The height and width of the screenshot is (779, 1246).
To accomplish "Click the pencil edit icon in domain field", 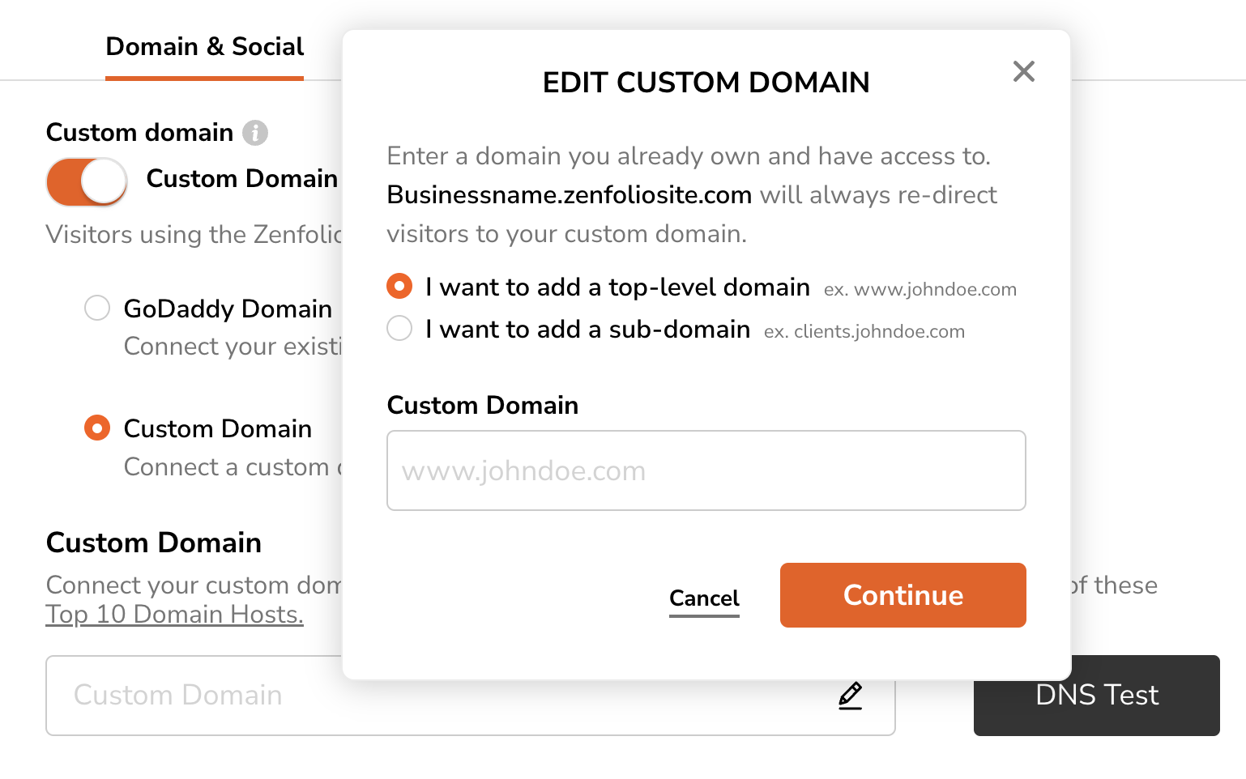I will click(x=850, y=696).
